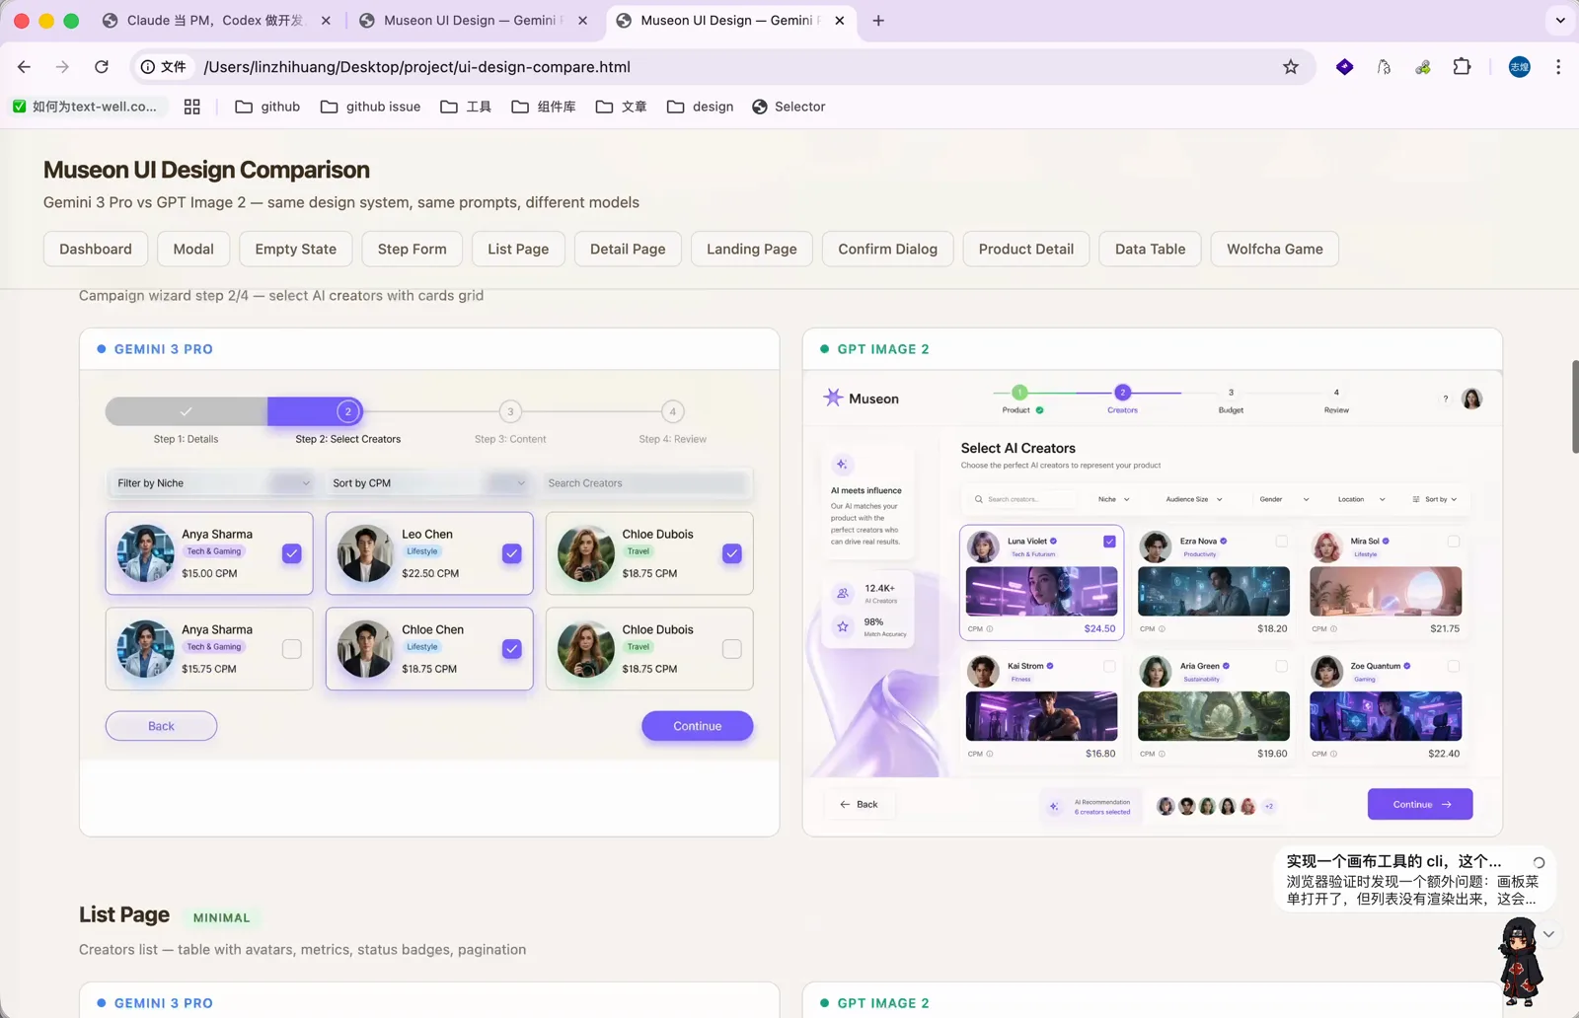This screenshot has width=1579, height=1018.
Task: Go back to the previous page in Chrome
Action: click(x=25, y=67)
